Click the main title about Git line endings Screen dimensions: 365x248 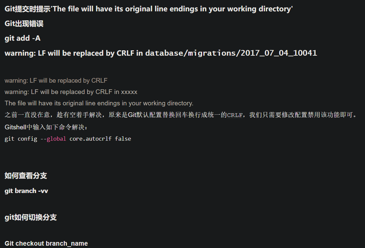149,9
